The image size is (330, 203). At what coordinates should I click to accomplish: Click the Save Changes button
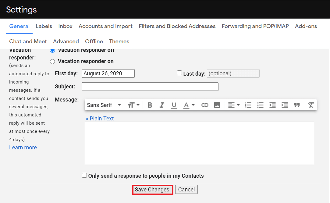coord(152,190)
